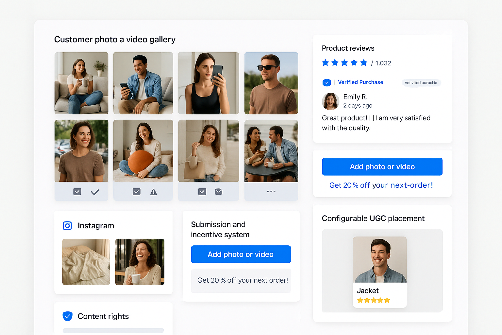Click the warning triangle icon under pillow photo

point(154,192)
